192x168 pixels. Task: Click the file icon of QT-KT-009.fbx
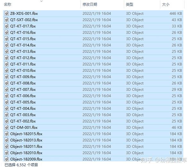tap(7, 77)
